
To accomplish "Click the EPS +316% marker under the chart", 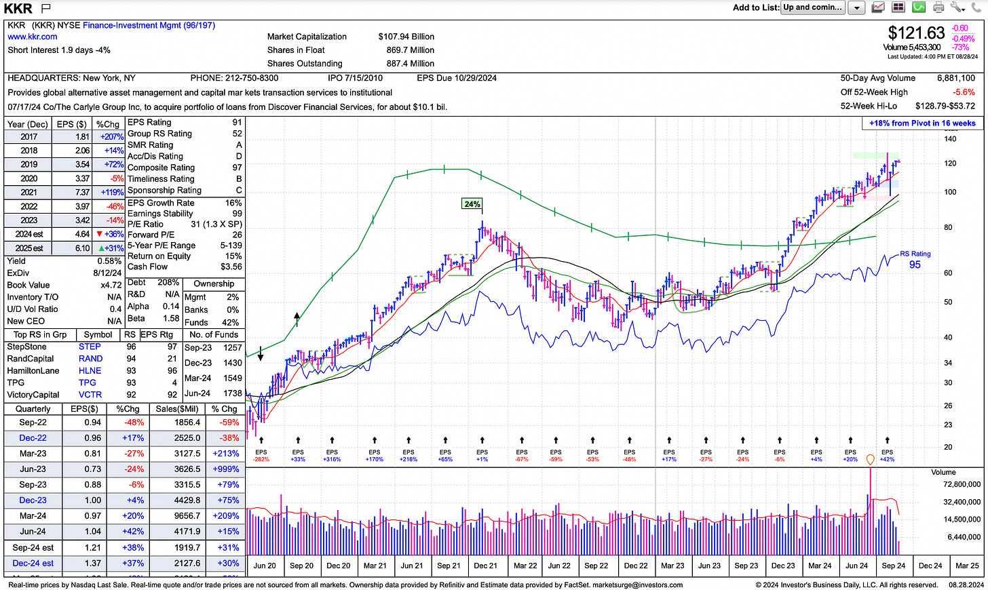I will 332,456.
